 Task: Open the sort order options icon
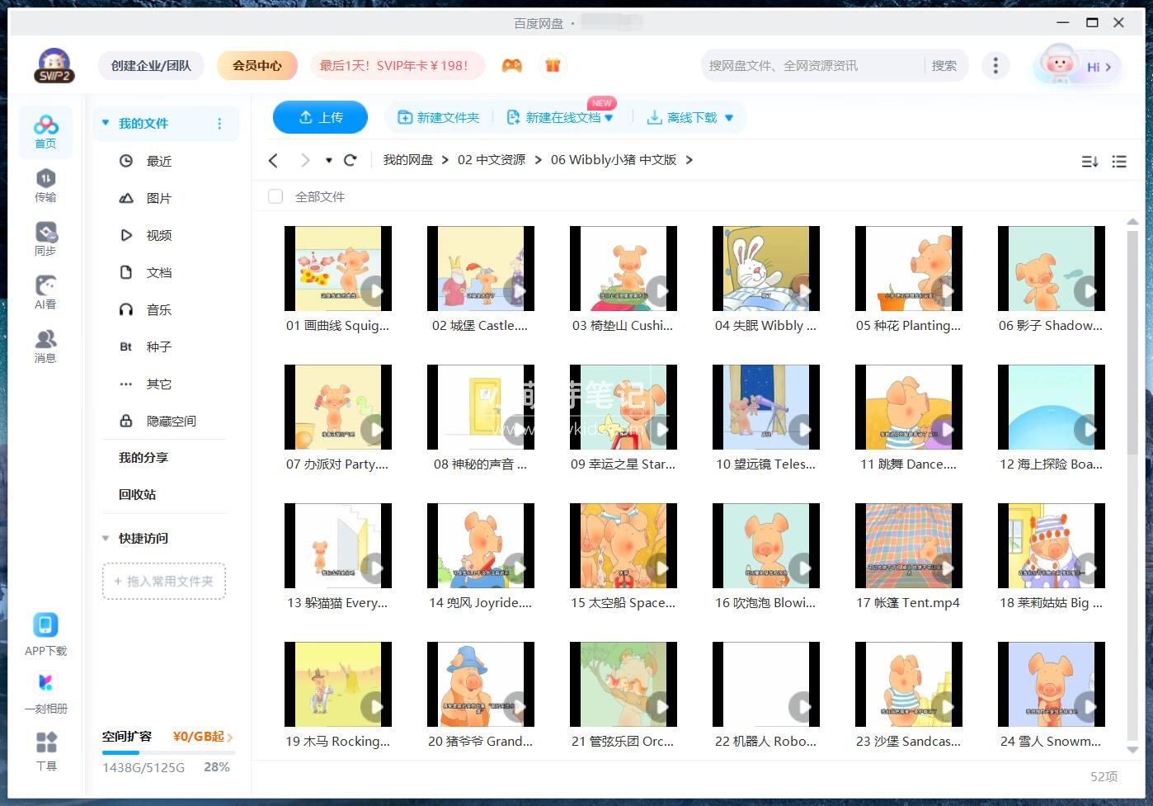coord(1089,161)
